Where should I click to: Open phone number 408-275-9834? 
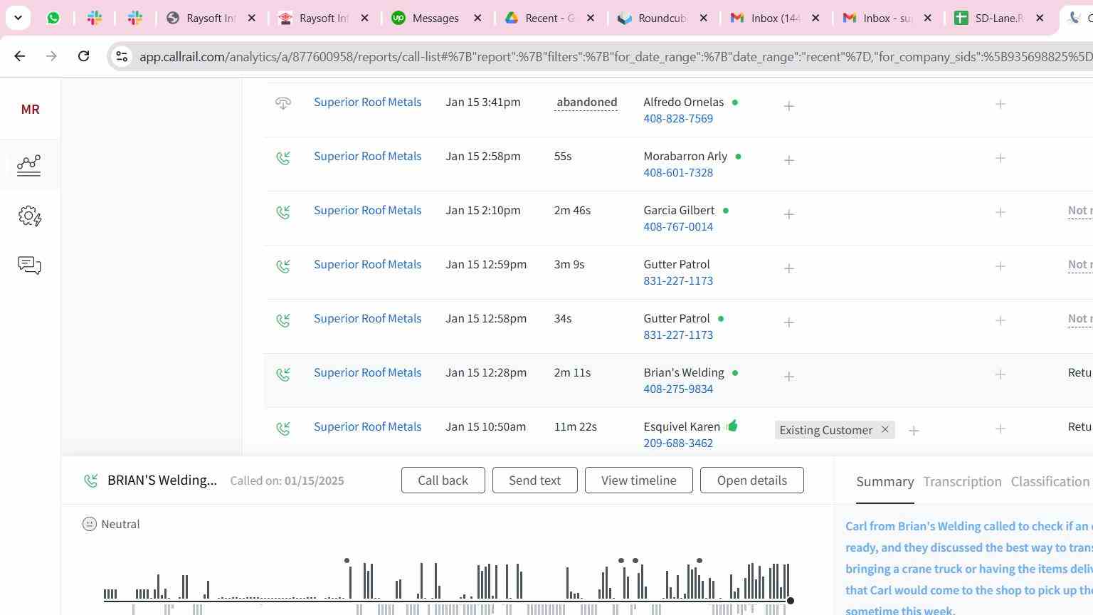(x=678, y=389)
